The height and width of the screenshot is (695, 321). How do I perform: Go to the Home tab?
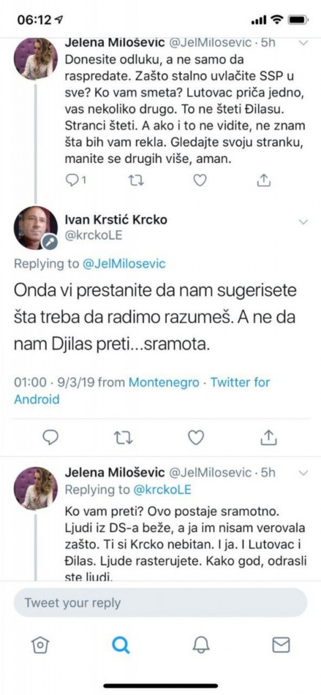[40, 645]
